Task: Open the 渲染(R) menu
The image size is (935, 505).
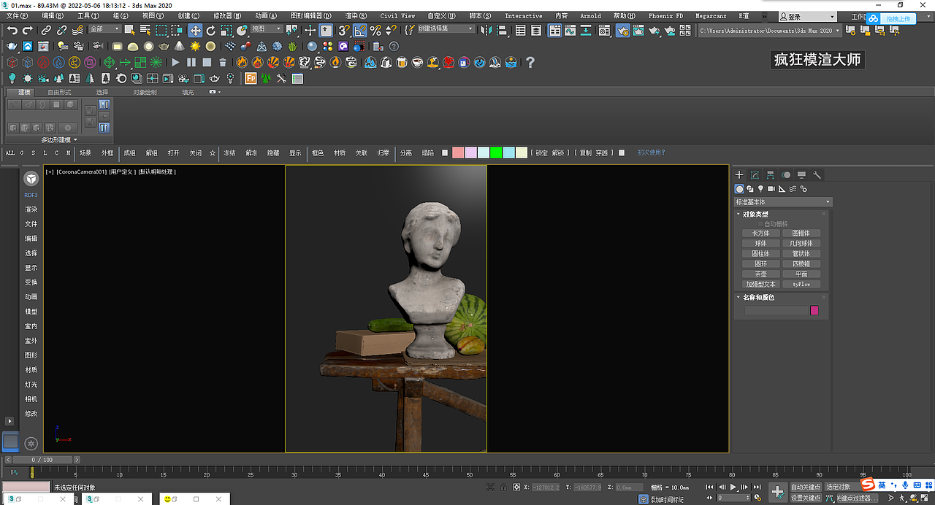Action: click(x=354, y=15)
